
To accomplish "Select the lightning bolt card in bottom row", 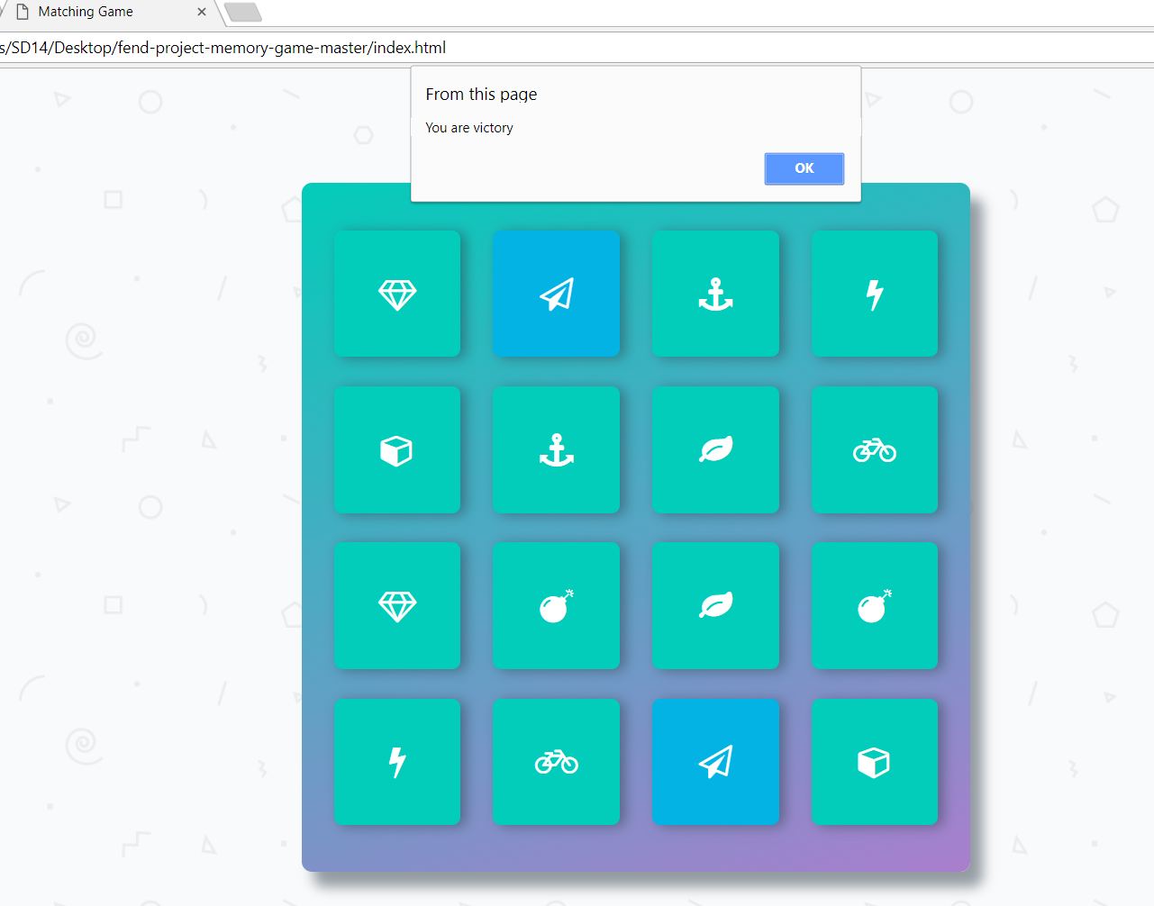I will click(x=397, y=762).
